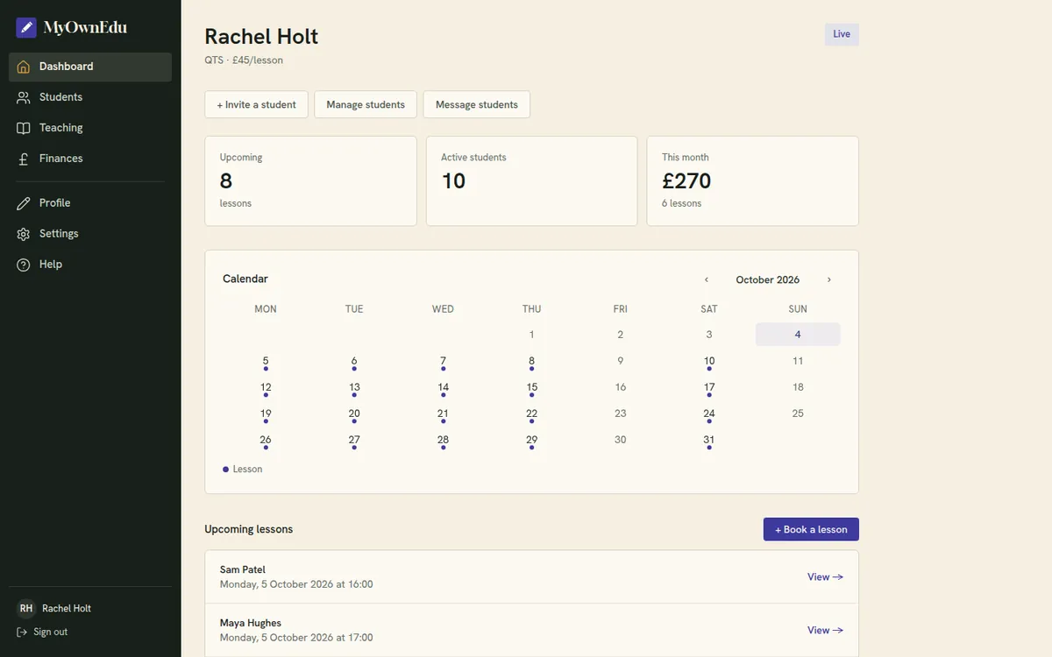
Task: Click the Live status badge
Action: coord(842,34)
